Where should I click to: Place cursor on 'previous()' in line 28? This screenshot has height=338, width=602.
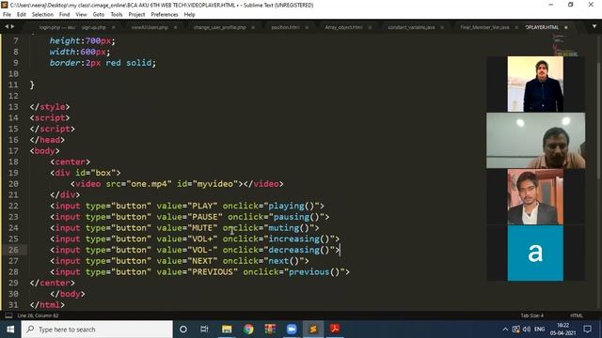click(x=314, y=272)
